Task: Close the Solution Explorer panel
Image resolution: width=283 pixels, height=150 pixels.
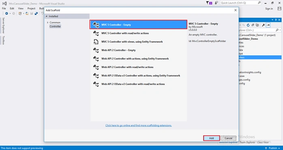Action: click(279, 20)
